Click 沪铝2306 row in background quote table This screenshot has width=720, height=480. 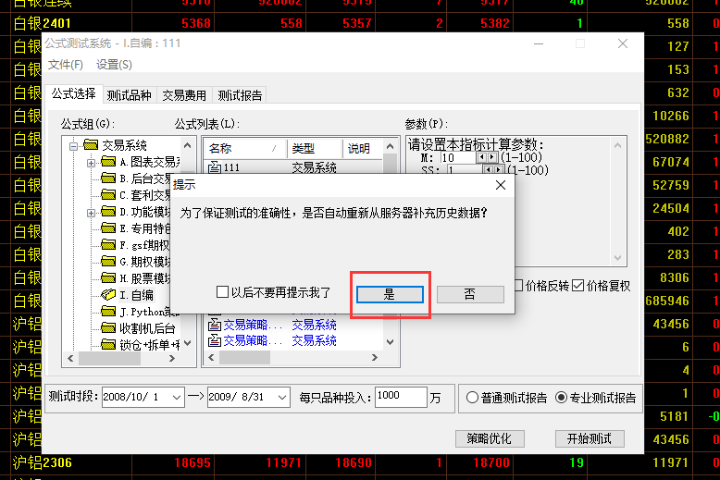tap(360, 462)
